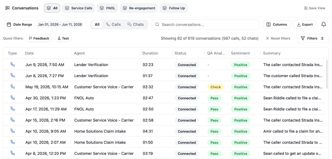Click phone icon in Apr 17 11:29 AM row
Viewport: 332px width, 159px height.
click(x=13, y=109)
